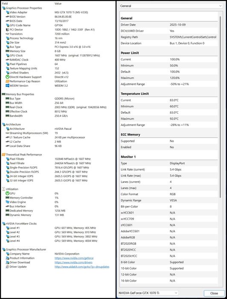Click the vertical scrollbar in the General panel
This screenshot has height=299, width=227.
220,107
